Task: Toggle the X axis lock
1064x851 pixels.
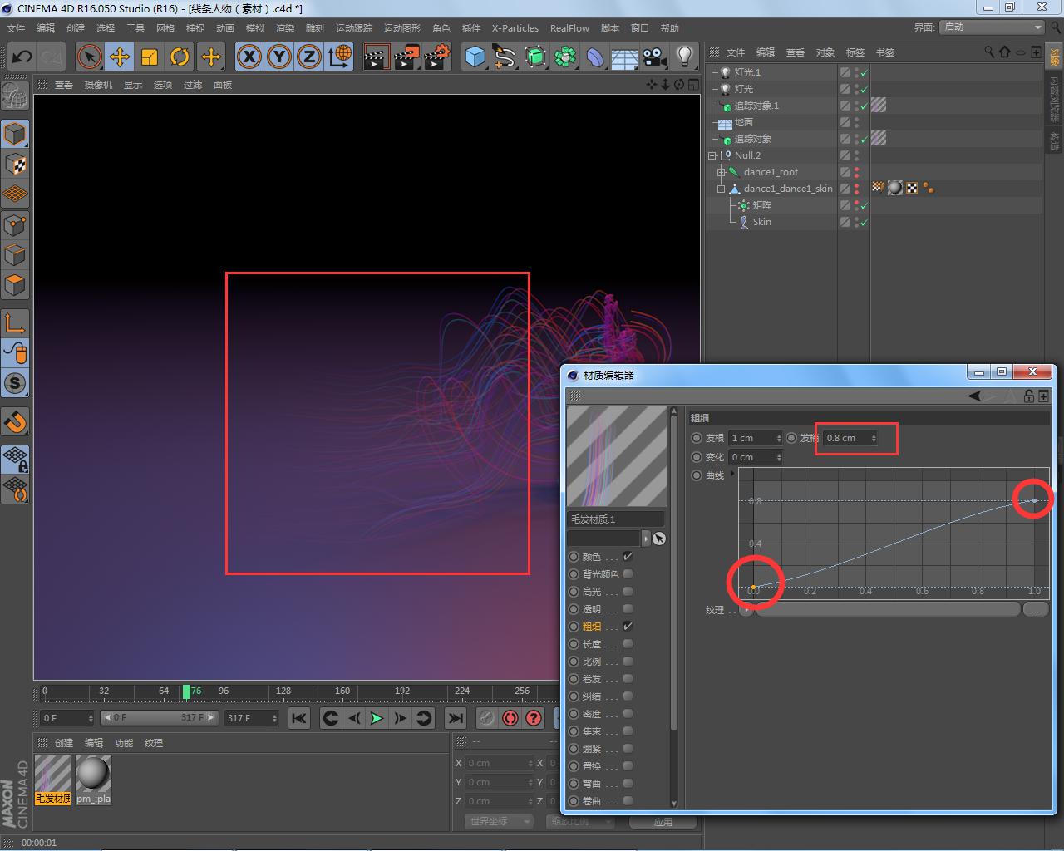Action: tap(249, 57)
